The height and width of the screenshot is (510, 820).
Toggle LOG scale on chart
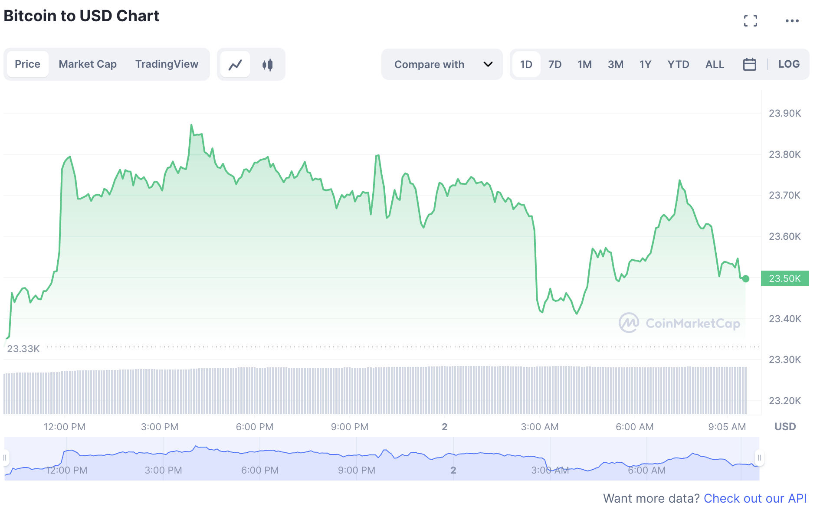tap(788, 64)
